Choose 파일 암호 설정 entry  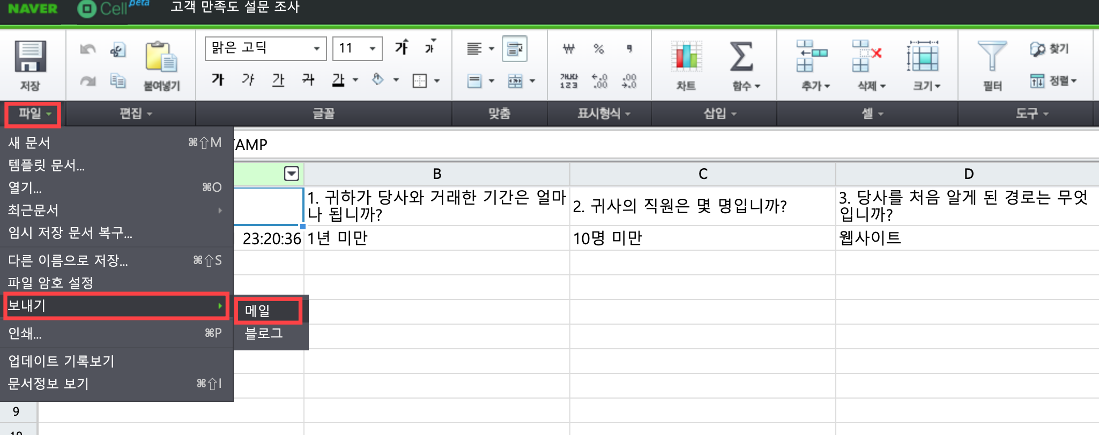tap(117, 283)
